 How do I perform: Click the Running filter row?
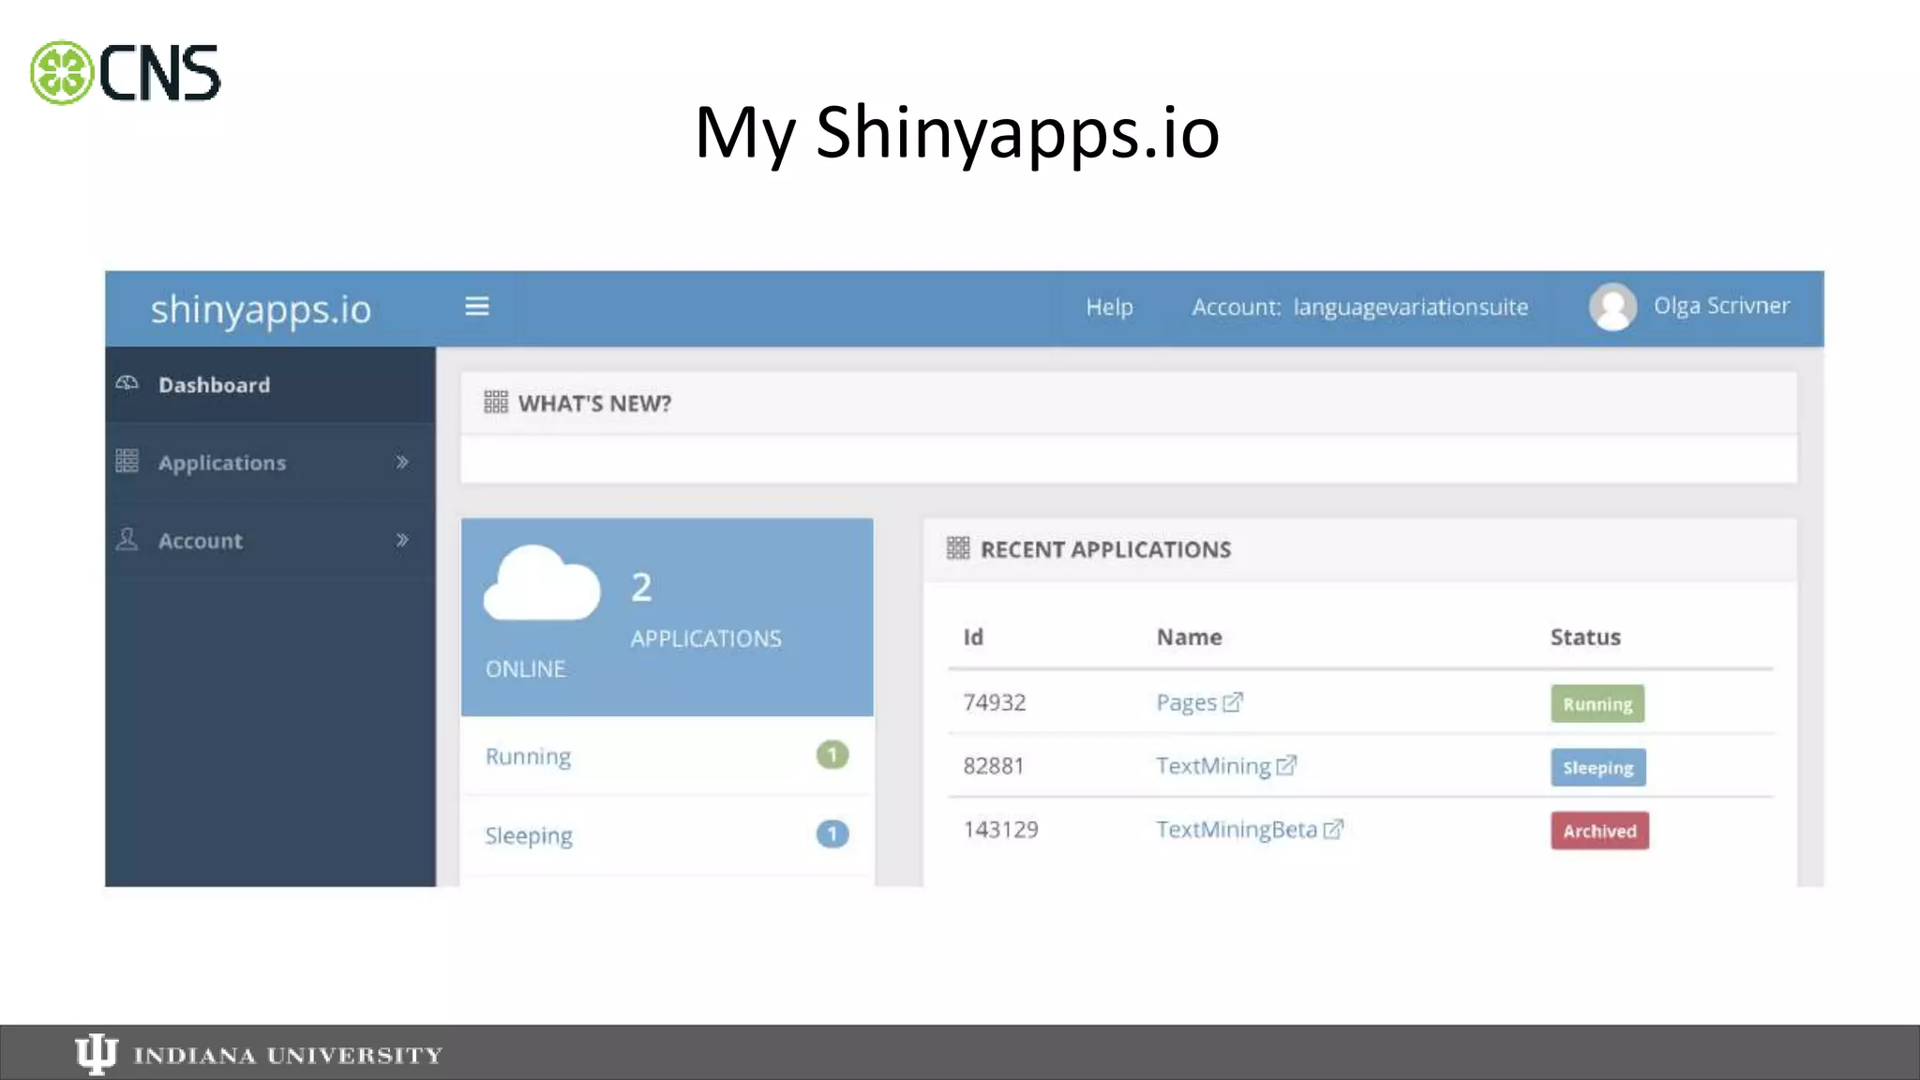[x=667, y=756]
